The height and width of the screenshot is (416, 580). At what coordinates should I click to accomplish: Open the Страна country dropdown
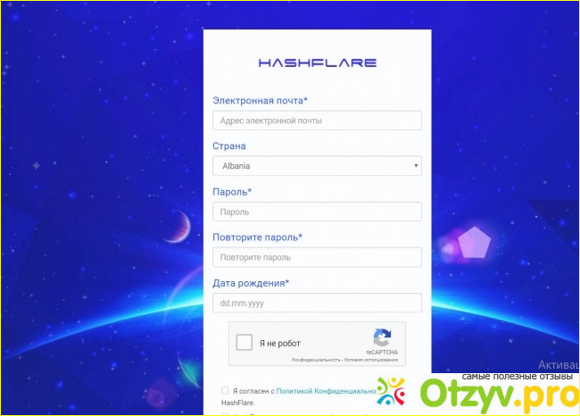click(317, 166)
